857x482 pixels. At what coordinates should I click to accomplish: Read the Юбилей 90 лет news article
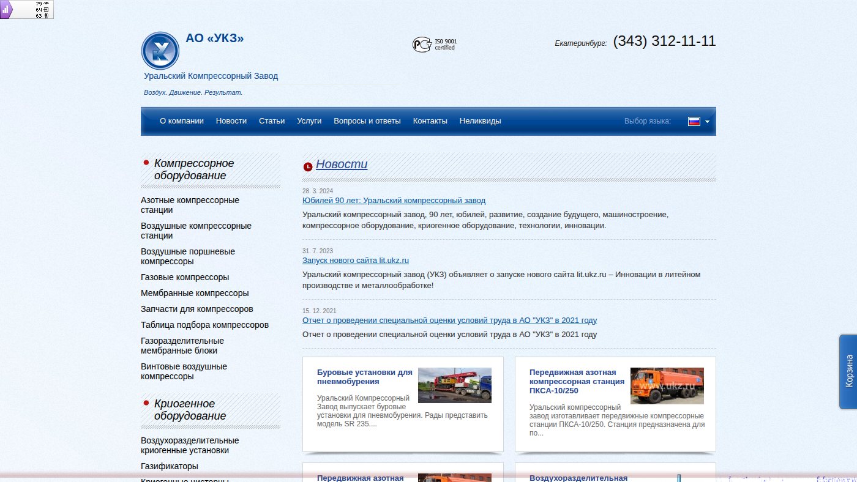(394, 201)
